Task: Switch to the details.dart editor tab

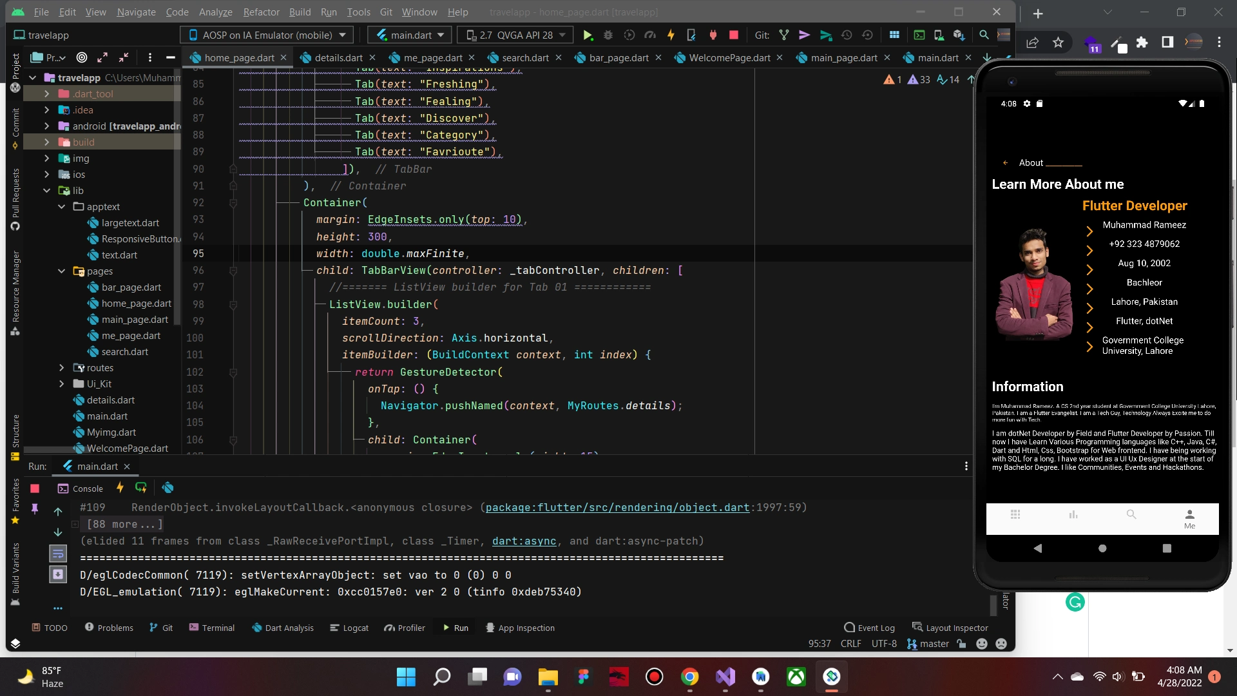Action: click(x=338, y=58)
